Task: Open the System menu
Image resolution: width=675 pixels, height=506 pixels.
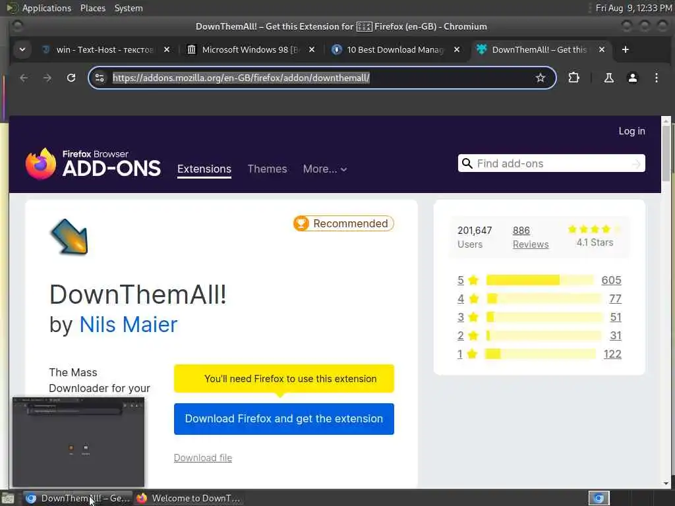Action: [x=129, y=8]
